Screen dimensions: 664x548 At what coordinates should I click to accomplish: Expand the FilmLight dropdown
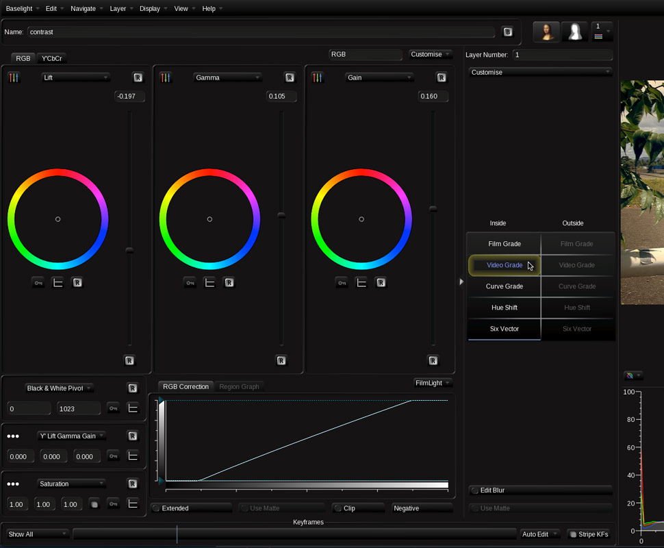[x=433, y=383]
